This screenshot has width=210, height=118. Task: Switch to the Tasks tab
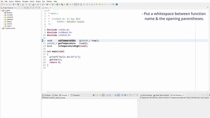click(x=55, y=95)
